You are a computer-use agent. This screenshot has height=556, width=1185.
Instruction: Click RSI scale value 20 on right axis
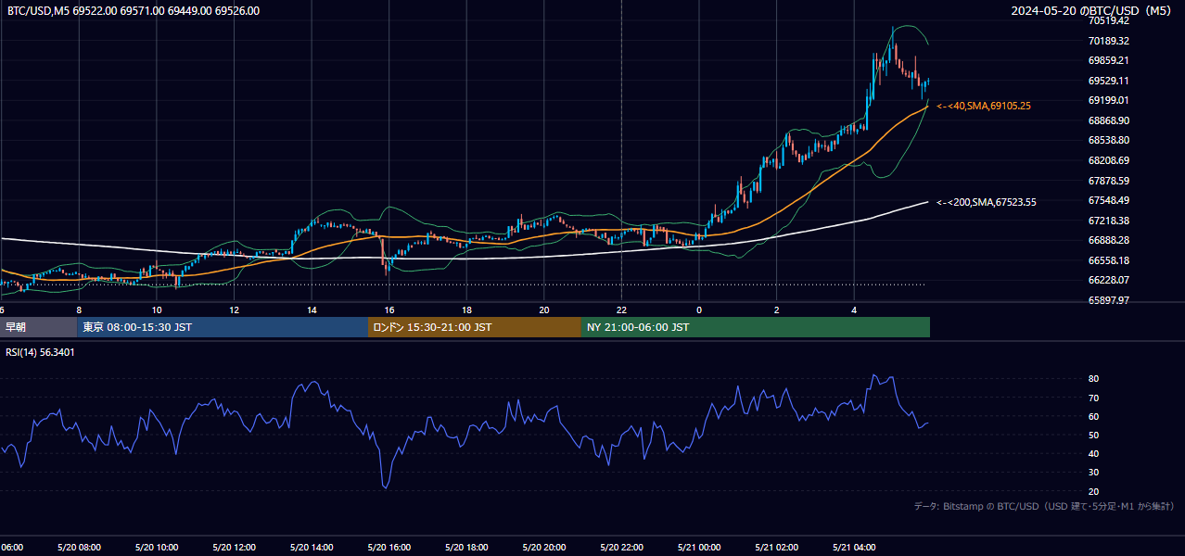pos(1094,491)
